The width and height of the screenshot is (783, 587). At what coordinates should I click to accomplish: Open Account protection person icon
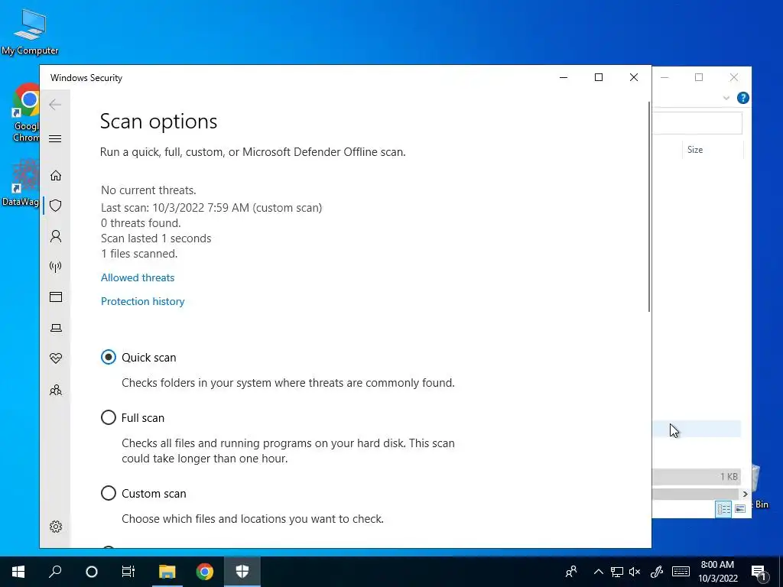click(x=55, y=236)
